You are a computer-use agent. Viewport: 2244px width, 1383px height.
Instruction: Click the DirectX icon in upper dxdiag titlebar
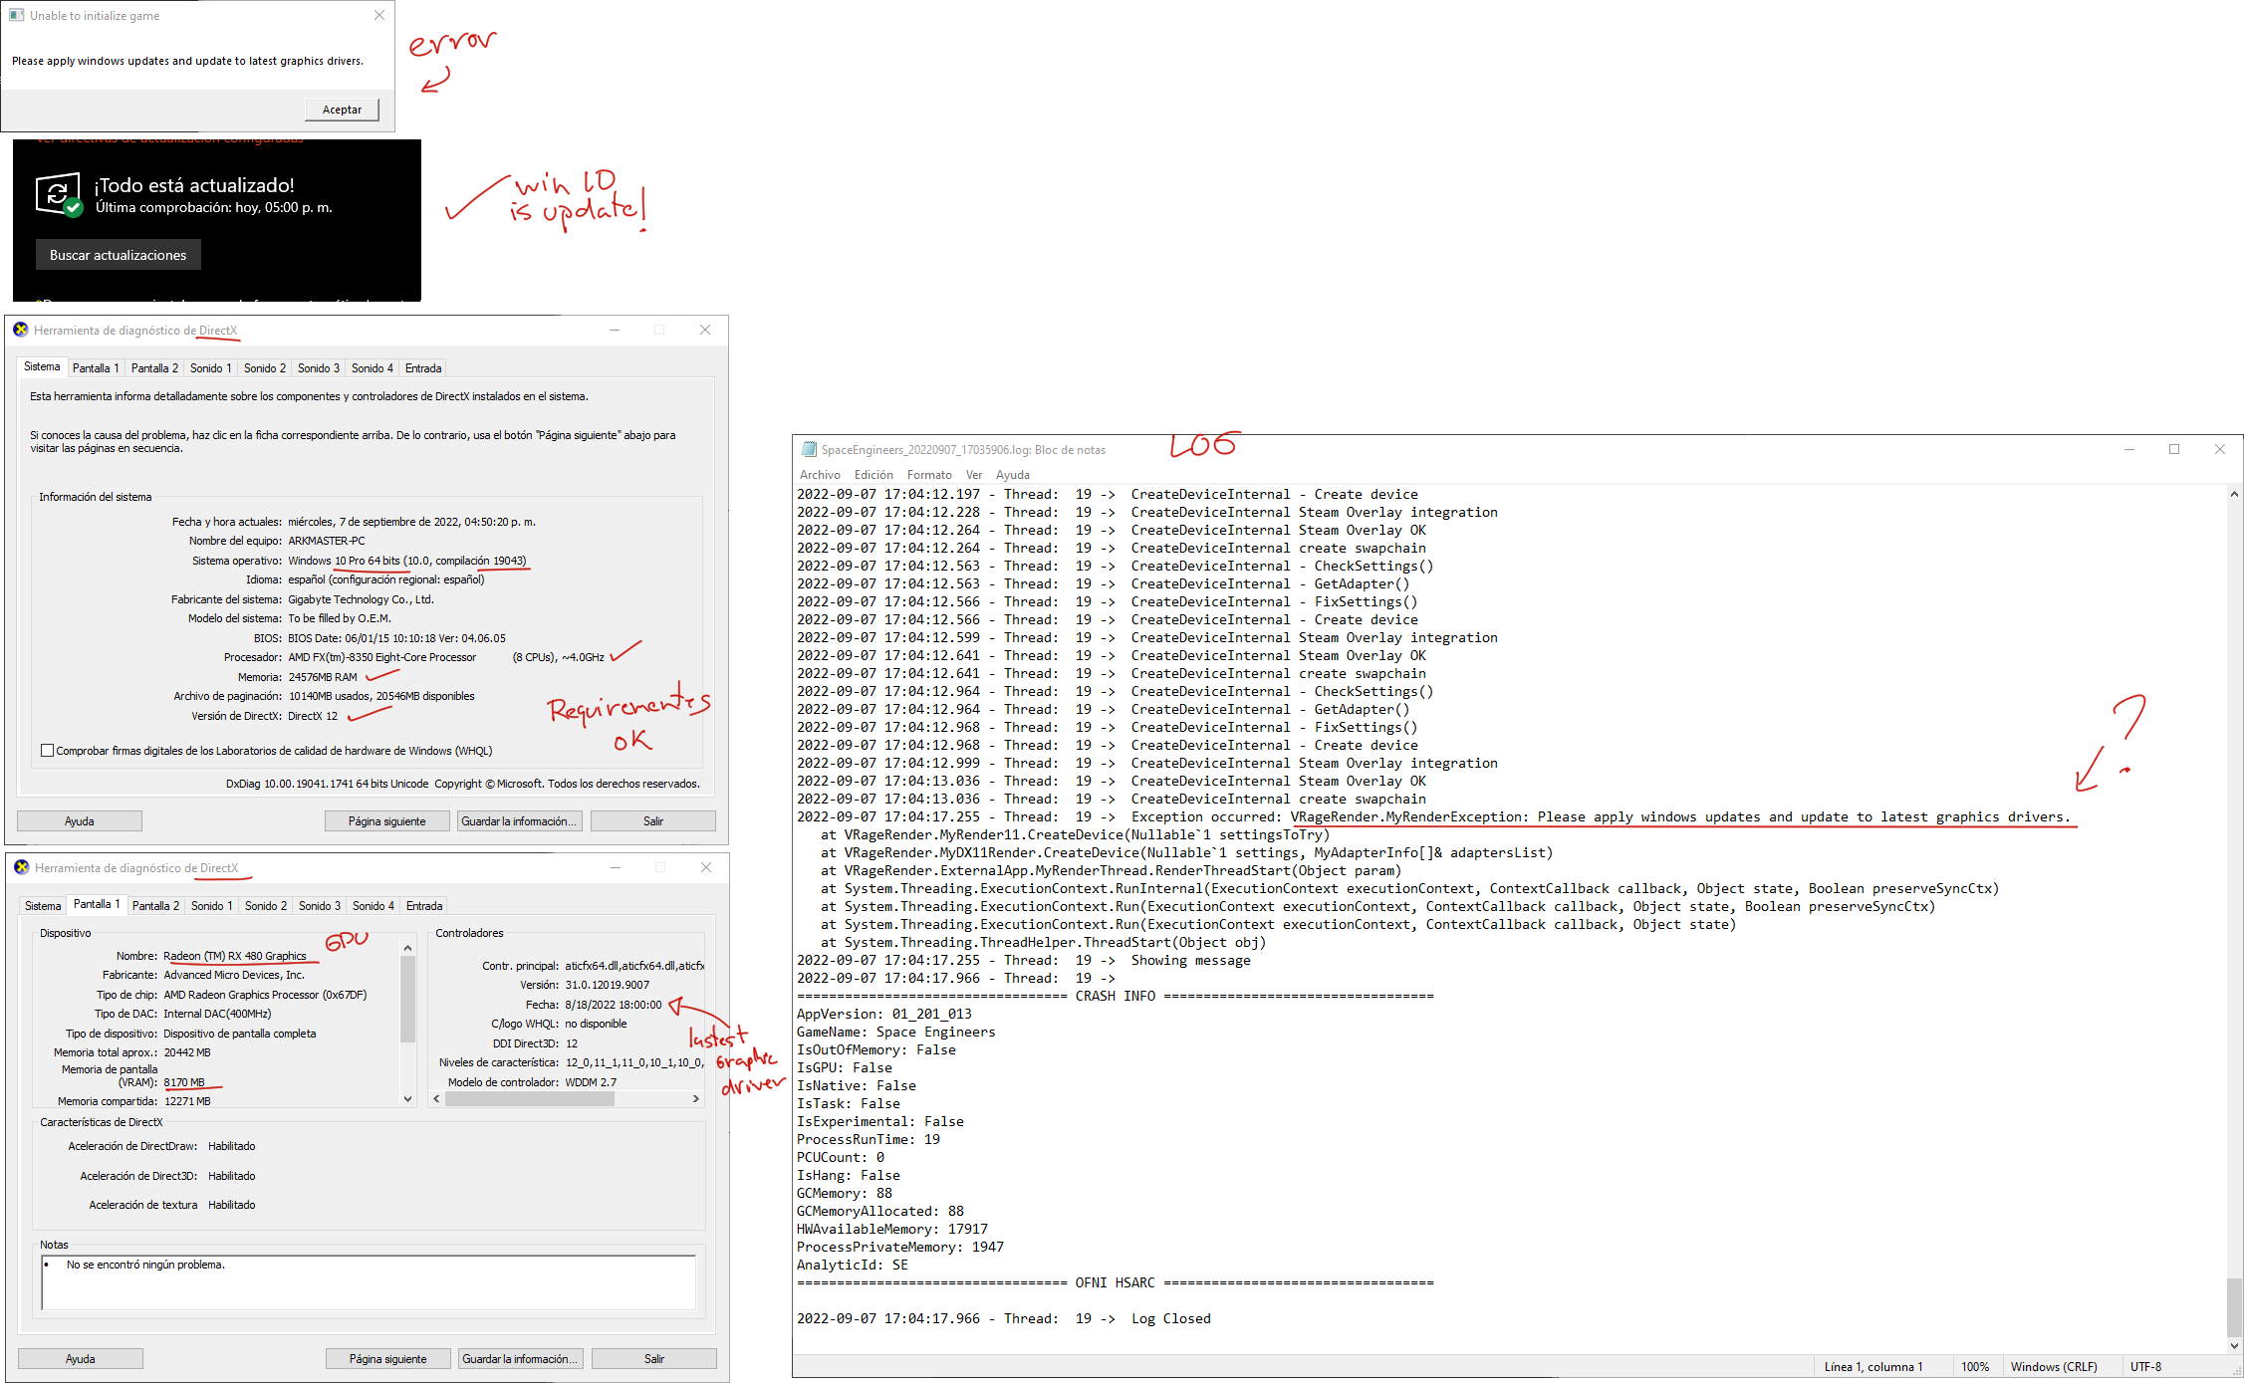pyautogui.click(x=21, y=330)
